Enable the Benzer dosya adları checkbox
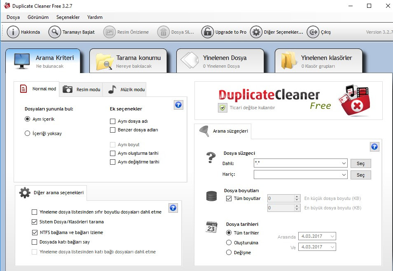 (113, 130)
